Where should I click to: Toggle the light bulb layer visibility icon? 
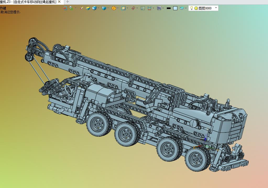pyautogui.click(x=192, y=8)
